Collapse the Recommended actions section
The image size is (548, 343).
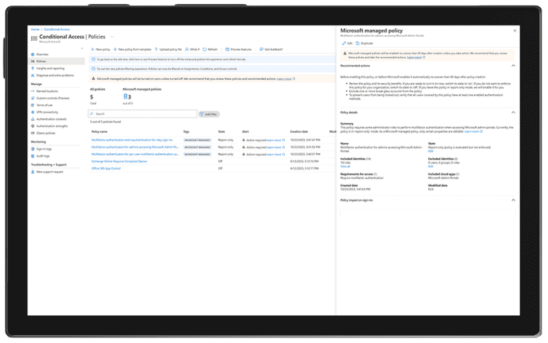click(514, 66)
